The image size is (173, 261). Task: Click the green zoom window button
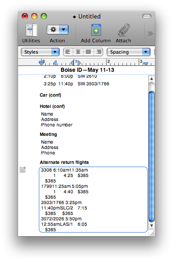(x=44, y=16)
